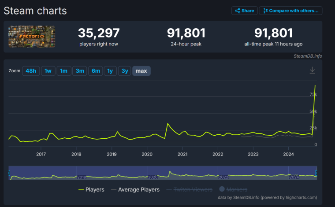Grab the right navigator range handle
Screen dimensions: 335x207
(x=316, y=173)
